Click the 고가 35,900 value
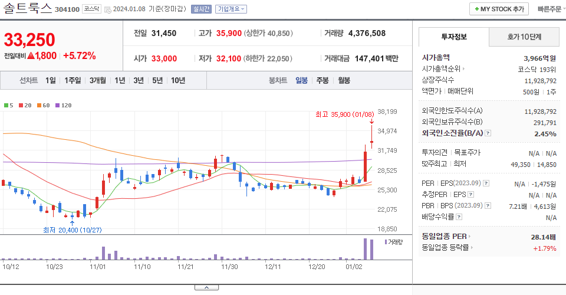Image resolution: width=566 pixels, height=295 pixels. 229,33
